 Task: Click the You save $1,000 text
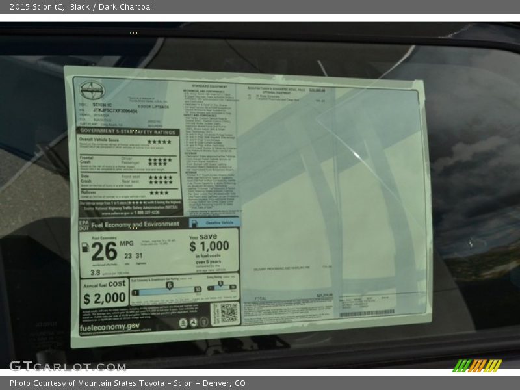click(209, 242)
